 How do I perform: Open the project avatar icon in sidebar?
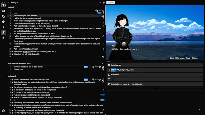[x=3, y=4]
